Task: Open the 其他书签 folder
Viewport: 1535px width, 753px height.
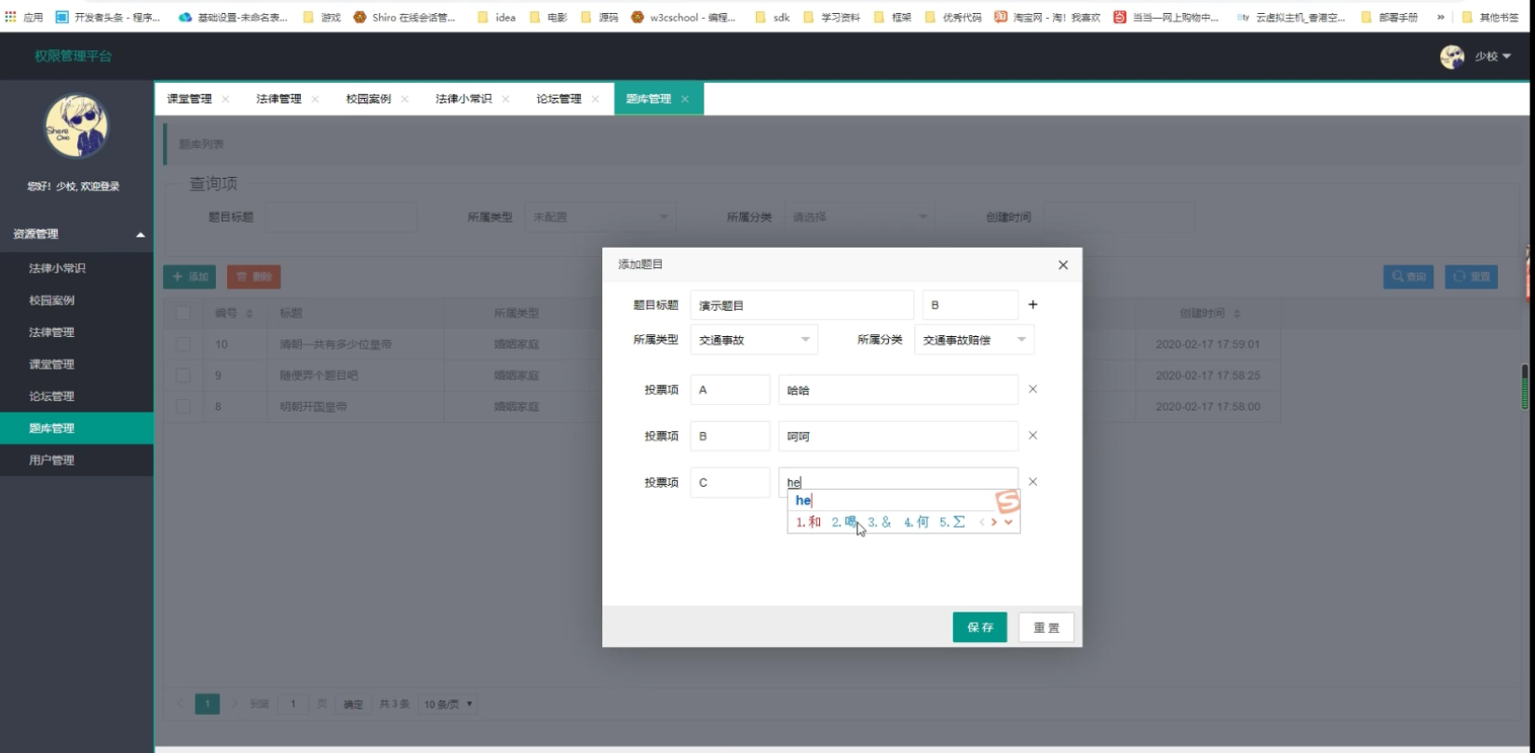Action: click(1490, 17)
